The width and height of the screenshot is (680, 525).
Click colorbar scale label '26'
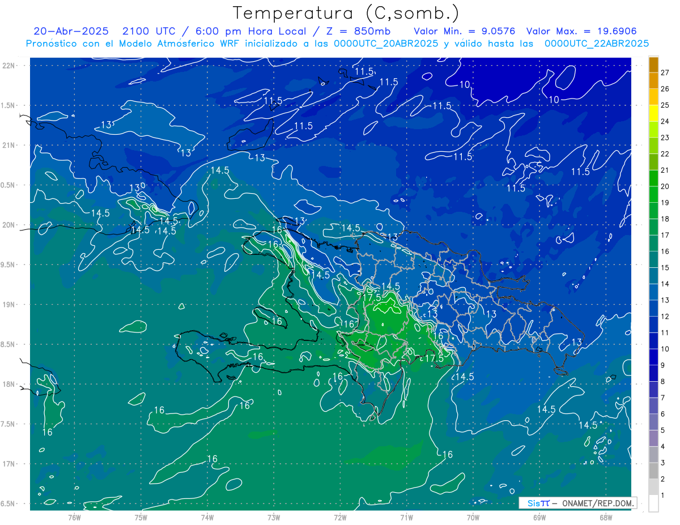click(665, 88)
